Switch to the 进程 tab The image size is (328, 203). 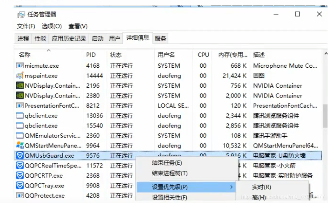(x=23, y=39)
